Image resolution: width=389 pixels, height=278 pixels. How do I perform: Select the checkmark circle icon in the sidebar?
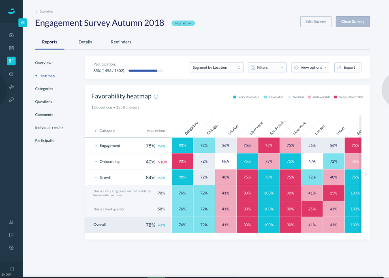point(11,74)
